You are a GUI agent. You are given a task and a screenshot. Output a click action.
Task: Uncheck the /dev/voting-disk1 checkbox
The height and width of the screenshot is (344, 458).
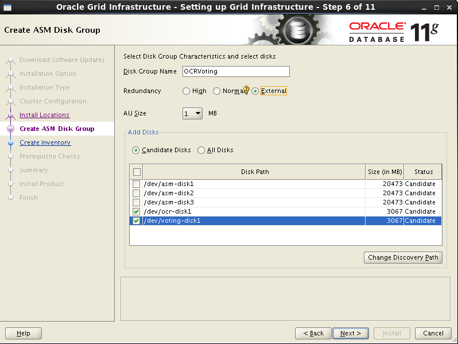(x=136, y=221)
